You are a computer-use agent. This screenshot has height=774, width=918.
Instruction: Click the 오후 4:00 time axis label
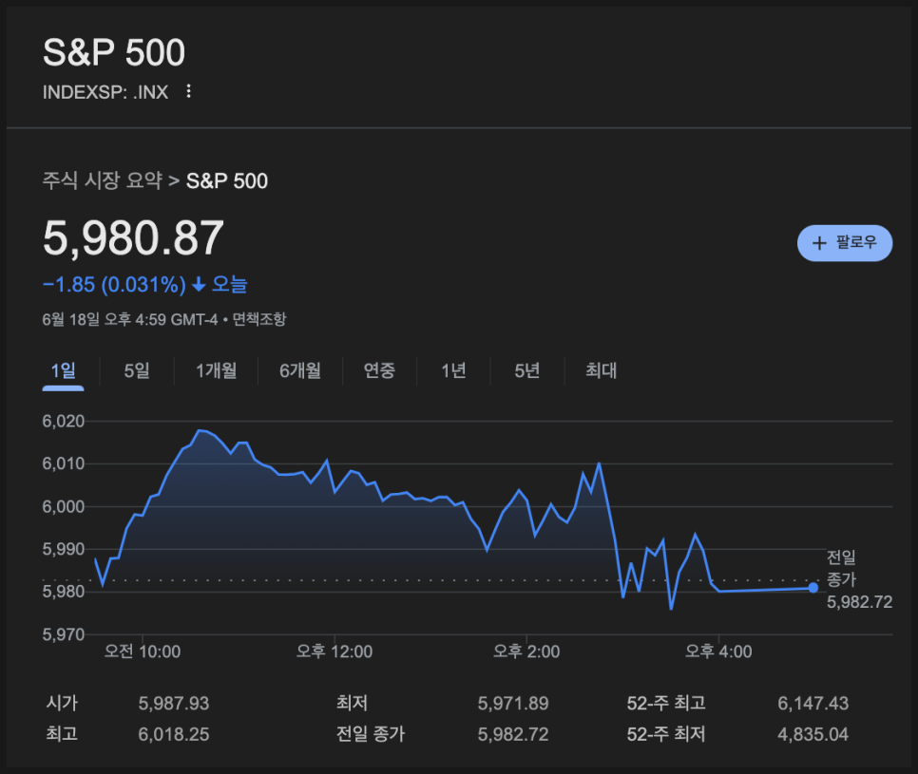tap(718, 651)
